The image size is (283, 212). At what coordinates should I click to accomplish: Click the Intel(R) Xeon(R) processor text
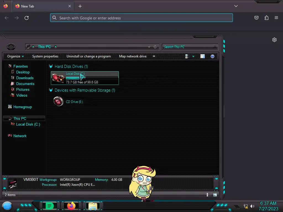(x=77, y=185)
